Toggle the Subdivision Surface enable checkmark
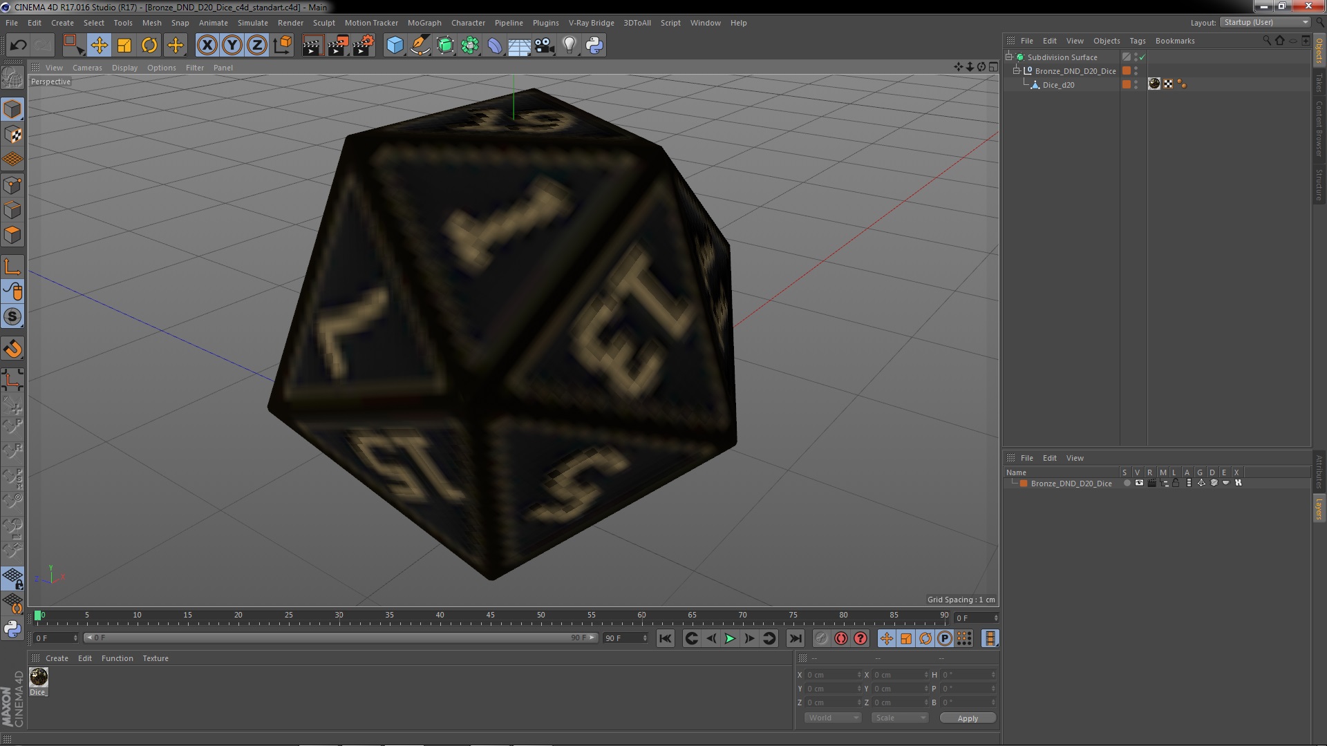This screenshot has width=1327, height=746. pyautogui.click(x=1142, y=57)
